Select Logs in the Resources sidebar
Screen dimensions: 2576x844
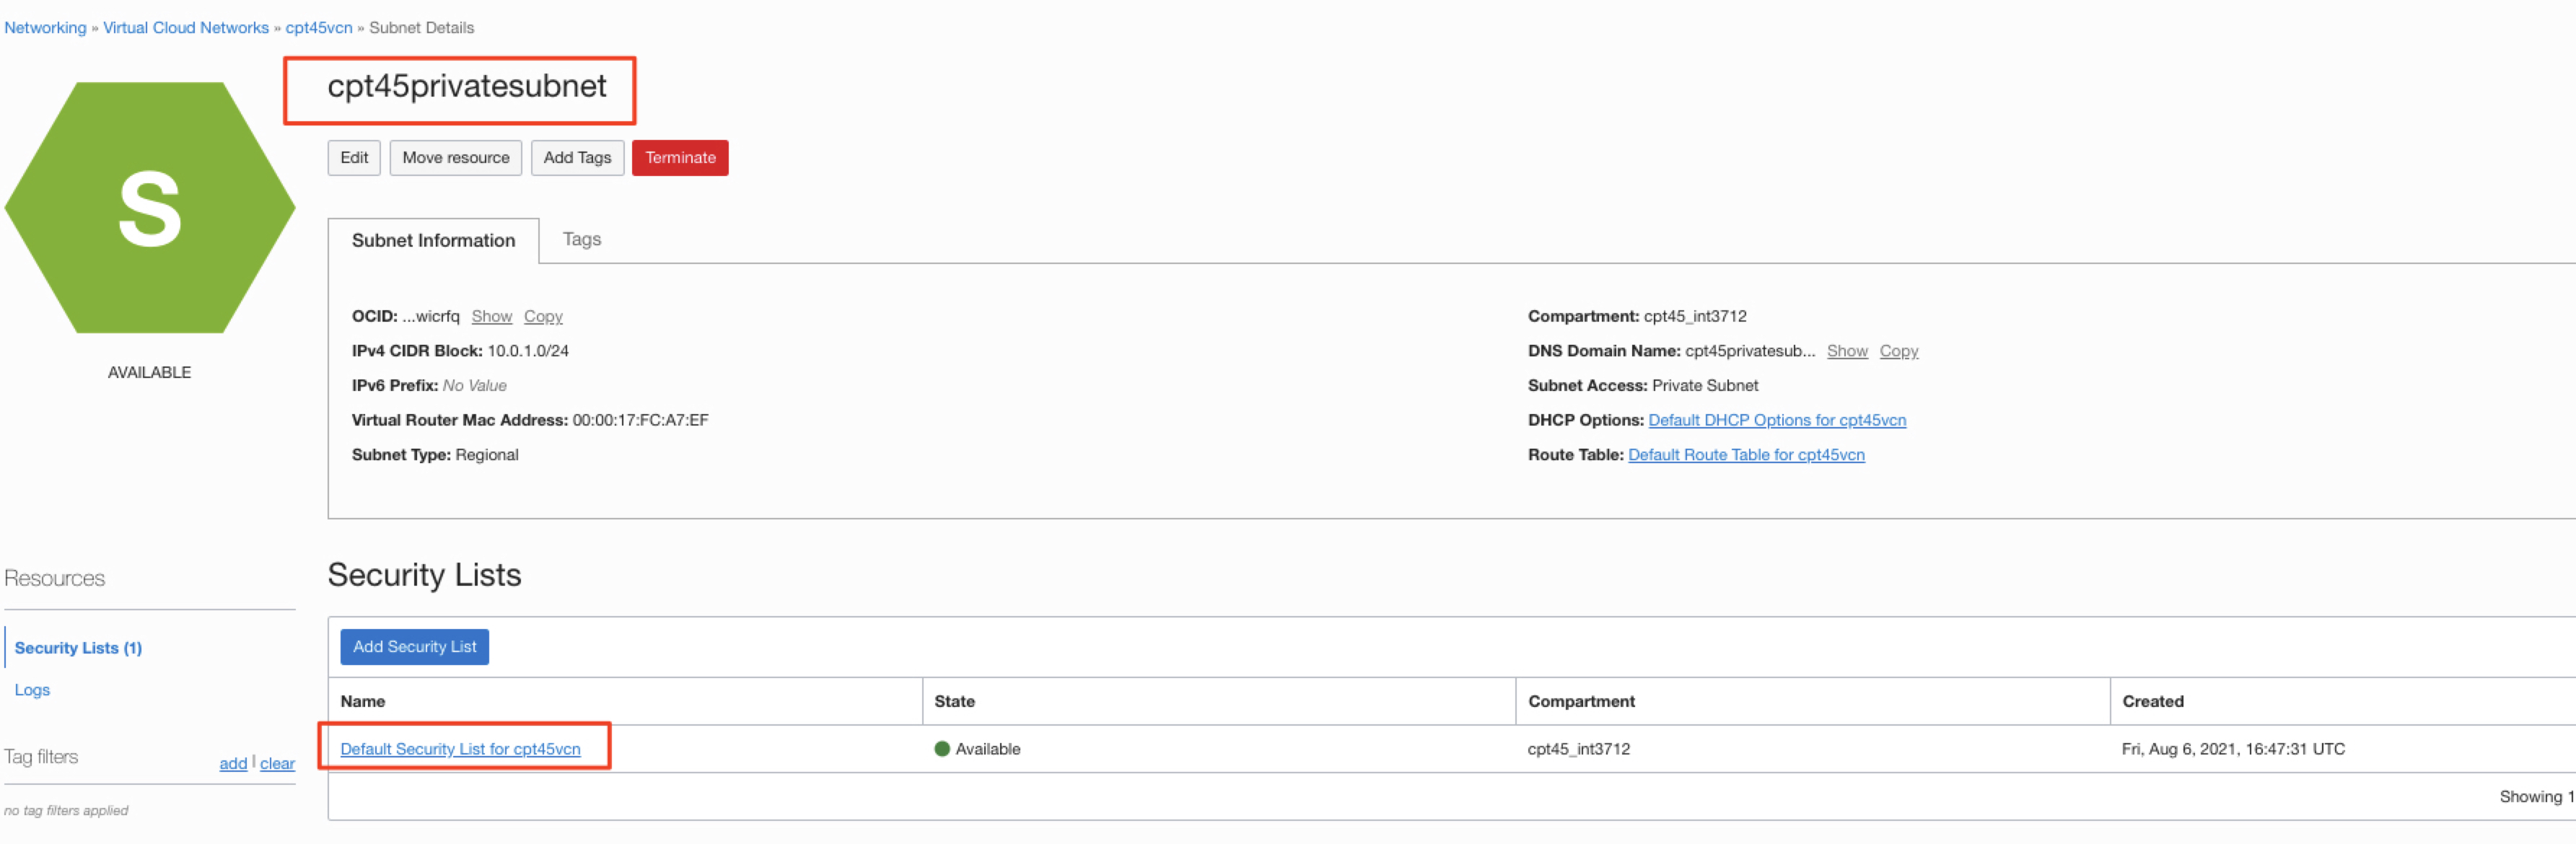click(x=32, y=689)
